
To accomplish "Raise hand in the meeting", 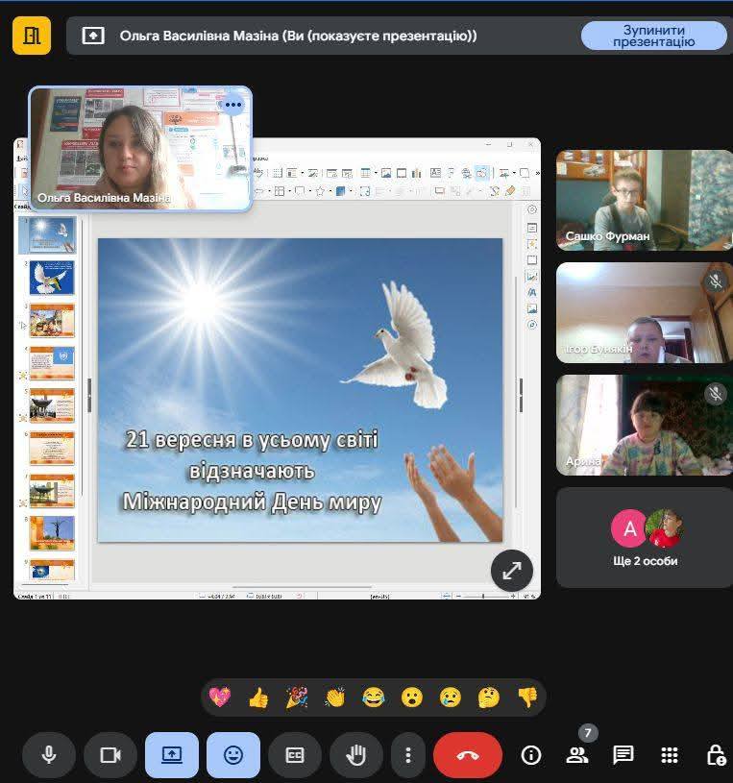I will click(356, 755).
